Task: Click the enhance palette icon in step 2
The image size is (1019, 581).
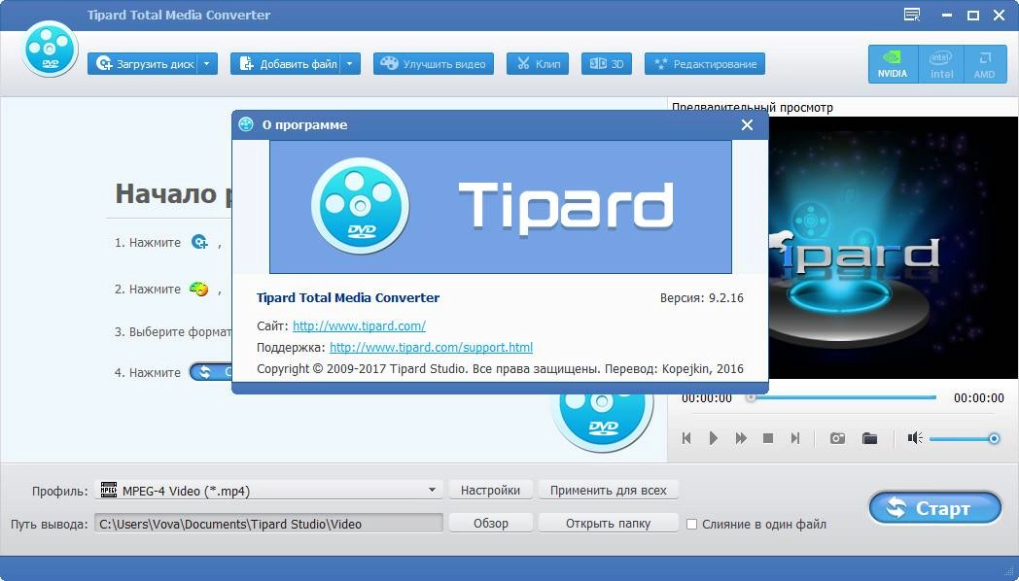Action: 199,289
